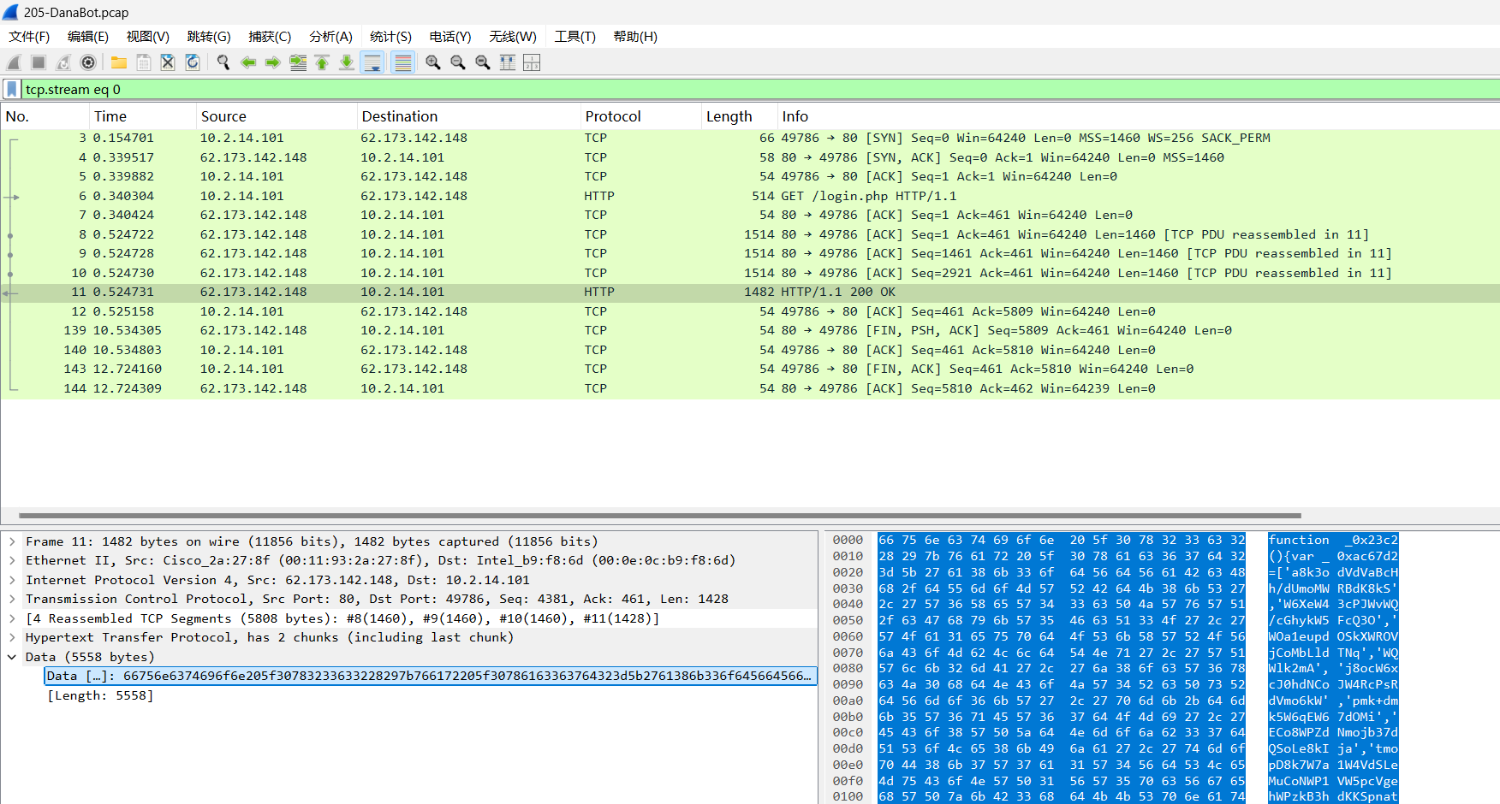Image resolution: width=1500 pixels, height=804 pixels.
Task: Select packet 4 SYN, ACK row
Action: pyautogui.click(x=750, y=157)
